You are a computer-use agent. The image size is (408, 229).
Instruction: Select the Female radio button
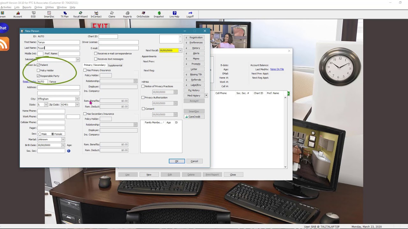point(53,134)
